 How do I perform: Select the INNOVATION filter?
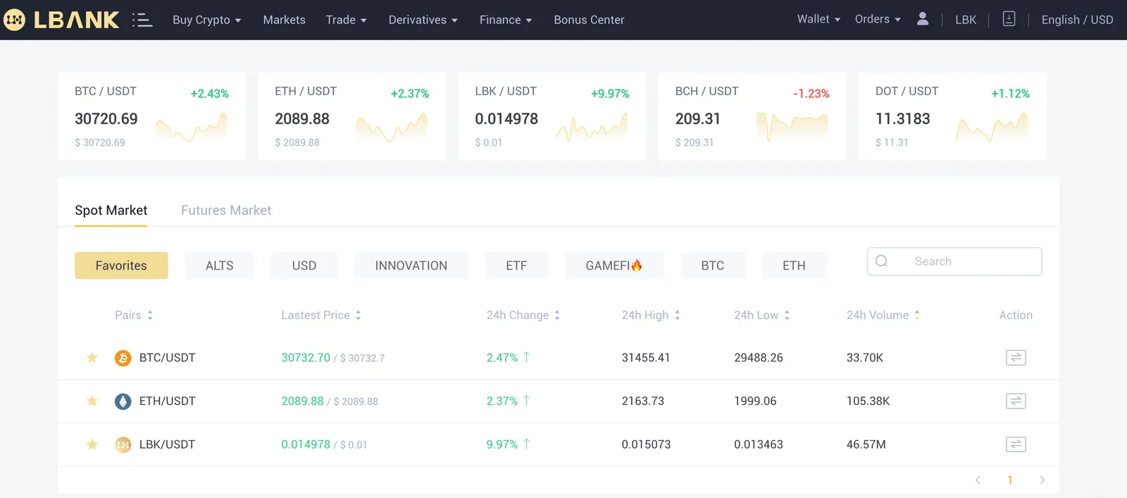[411, 266]
